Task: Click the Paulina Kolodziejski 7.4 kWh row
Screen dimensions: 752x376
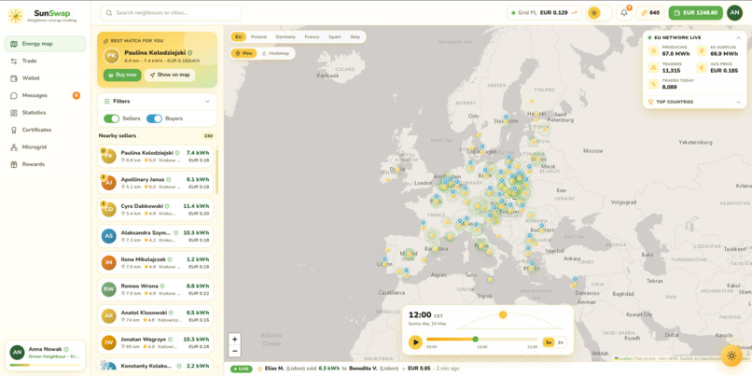Action: pyautogui.click(x=155, y=157)
